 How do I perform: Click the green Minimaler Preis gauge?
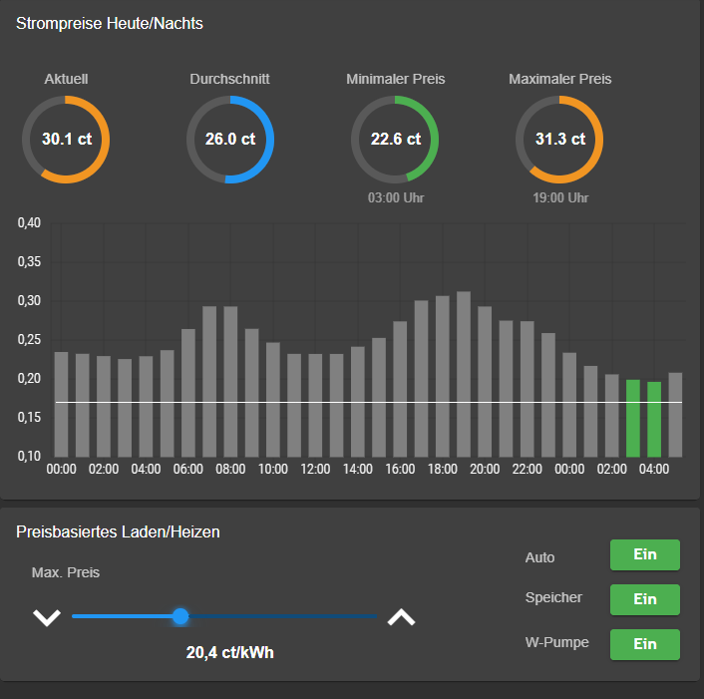pos(395,140)
